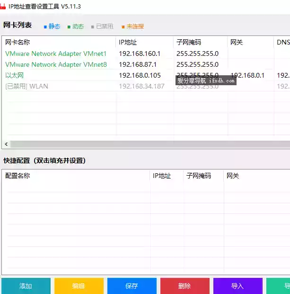
Task: Click IP address 192.168.34.187
Action: (141, 86)
